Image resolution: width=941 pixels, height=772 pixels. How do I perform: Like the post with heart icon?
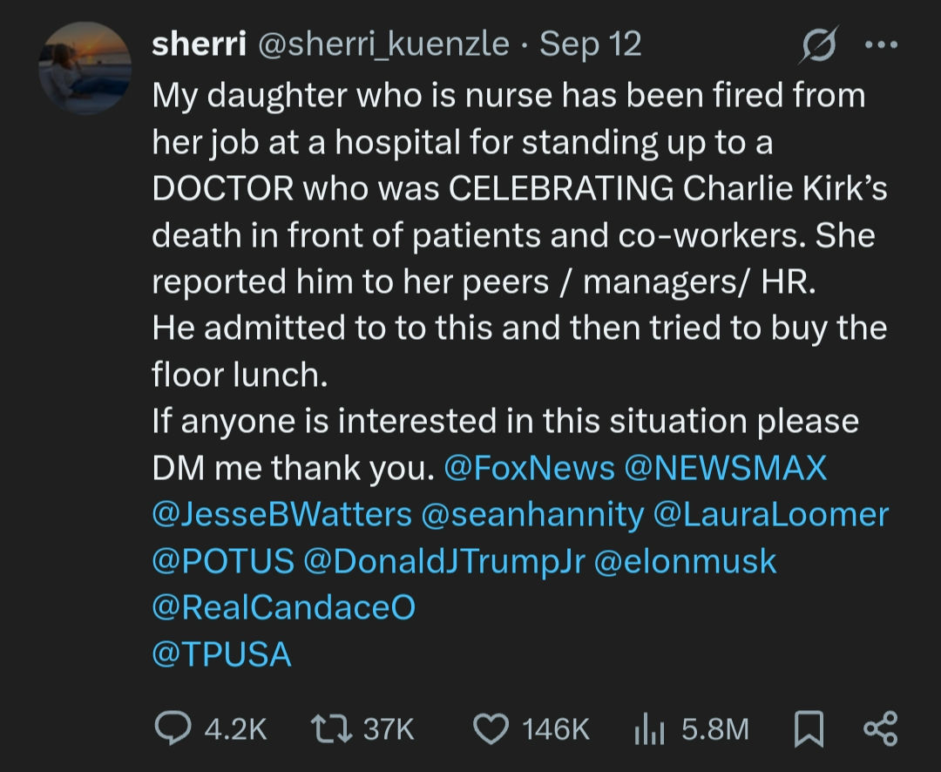click(x=491, y=728)
